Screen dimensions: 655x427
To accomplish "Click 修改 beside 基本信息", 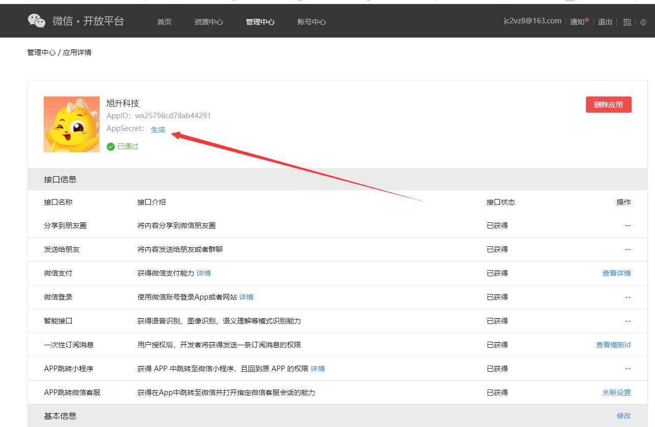I will coord(624,416).
